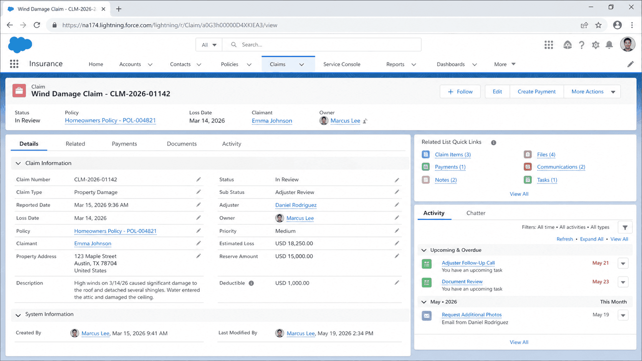Screen dimensions: 642x361
Task: Open a new browser tab
Action: click(119, 9)
